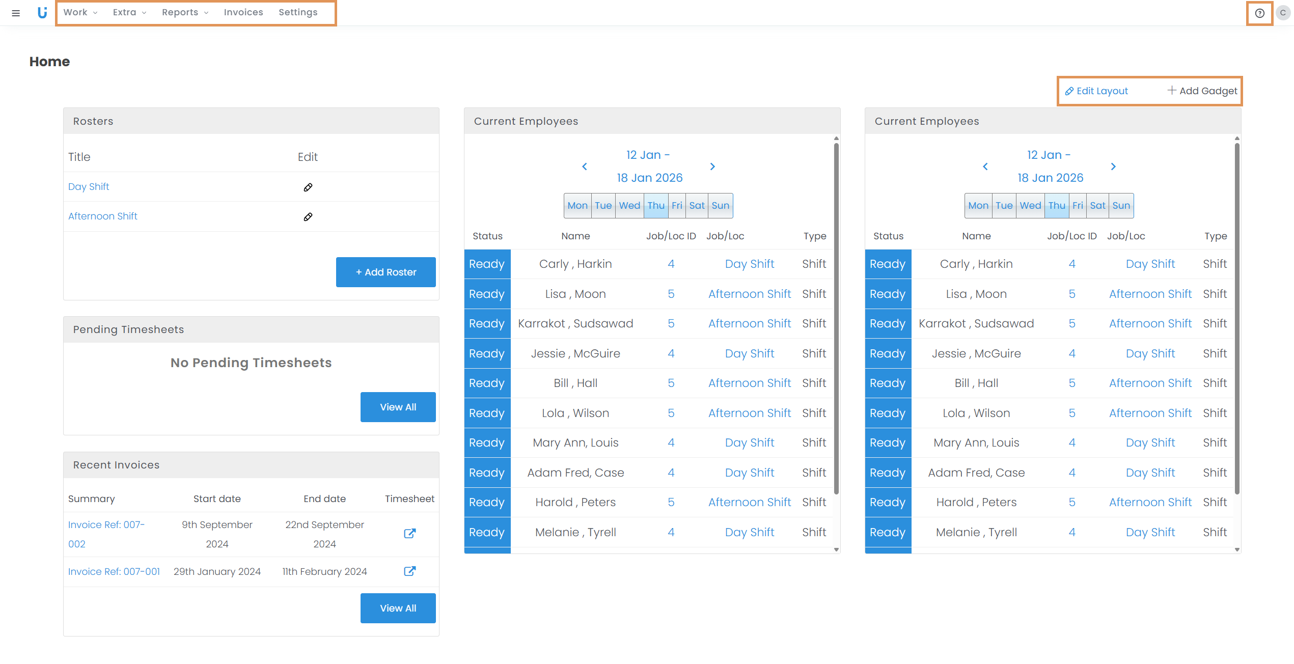Edit the Day Shift roster pencil icon
Screen dimensions: 1294x664
click(x=308, y=187)
